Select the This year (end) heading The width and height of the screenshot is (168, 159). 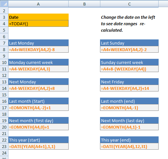tap(129, 140)
